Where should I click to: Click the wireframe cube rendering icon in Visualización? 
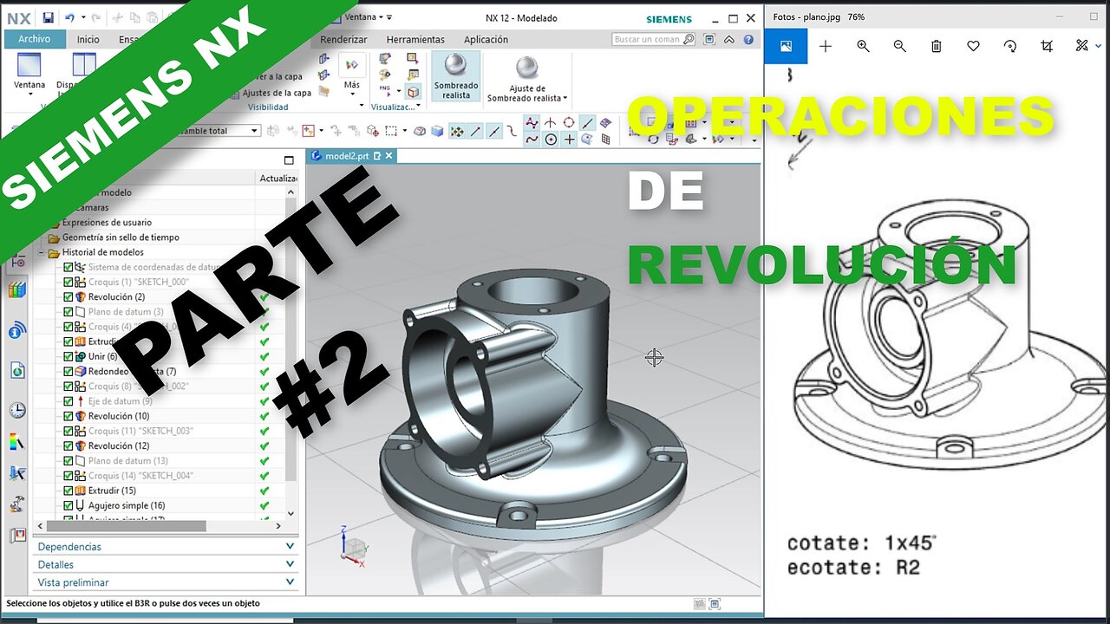pyautogui.click(x=413, y=91)
